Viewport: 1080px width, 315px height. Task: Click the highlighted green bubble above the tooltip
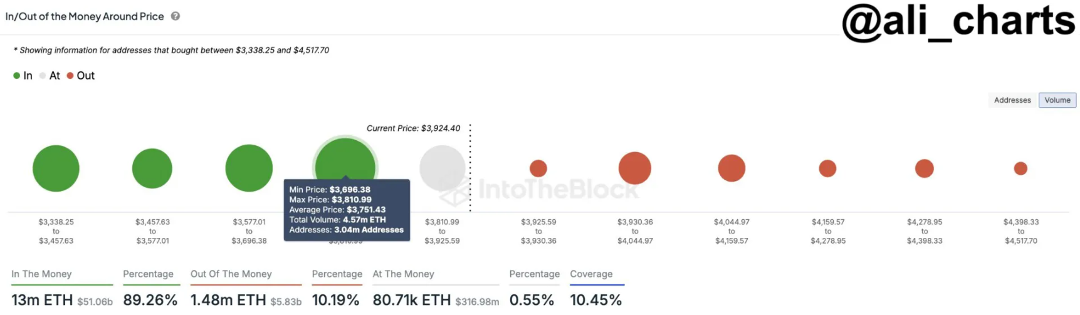(x=345, y=160)
